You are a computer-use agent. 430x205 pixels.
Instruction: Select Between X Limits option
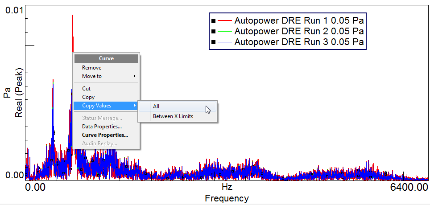[173, 116]
